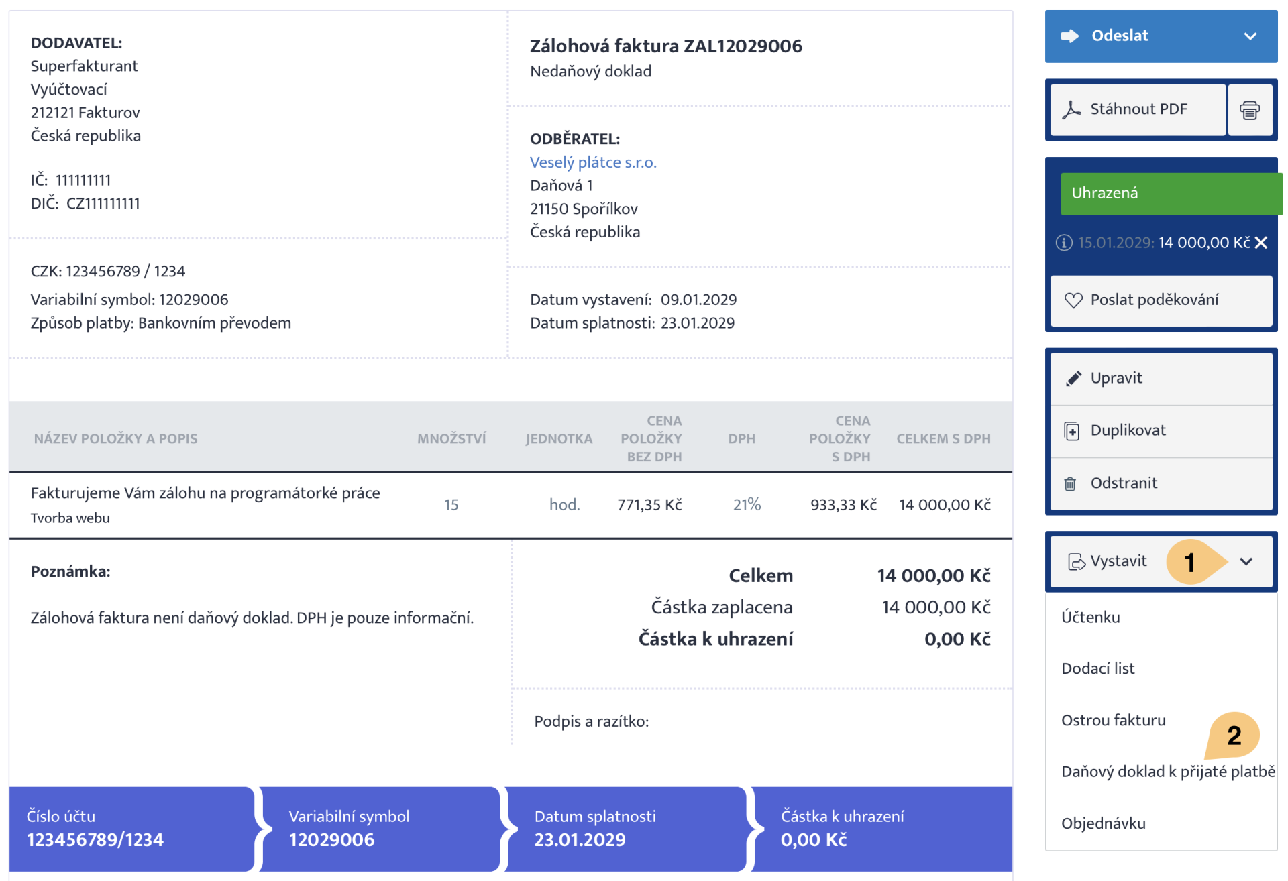Image resolution: width=1288 pixels, height=881 pixels.
Task: Open the Vystavit dropdown
Action: (1161, 562)
